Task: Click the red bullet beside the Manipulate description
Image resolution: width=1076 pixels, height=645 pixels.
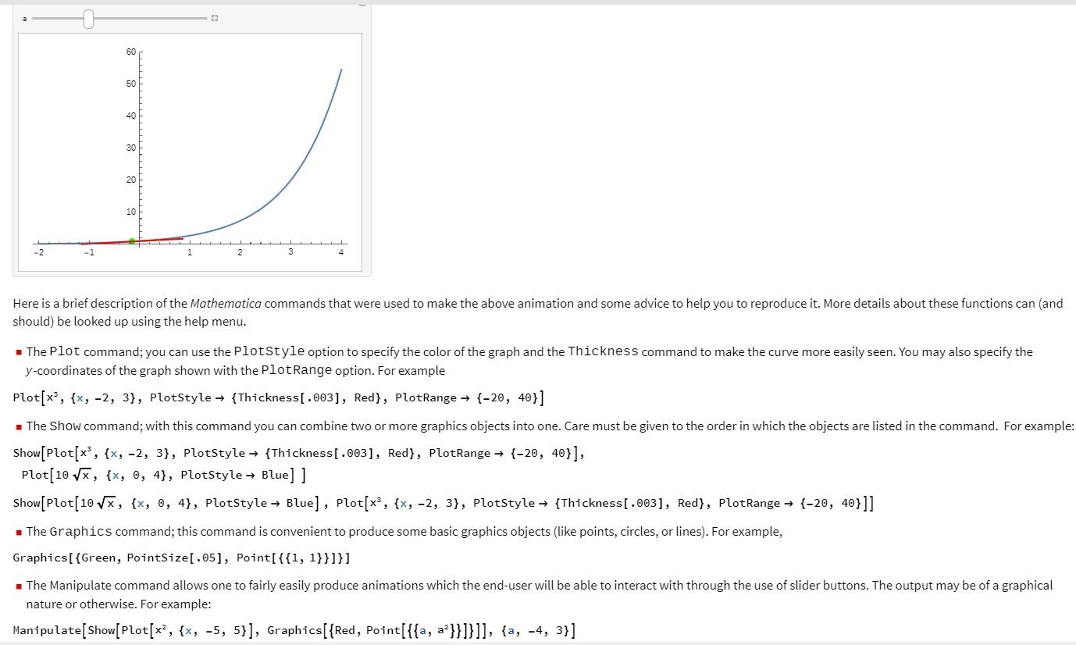Action: point(18,585)
